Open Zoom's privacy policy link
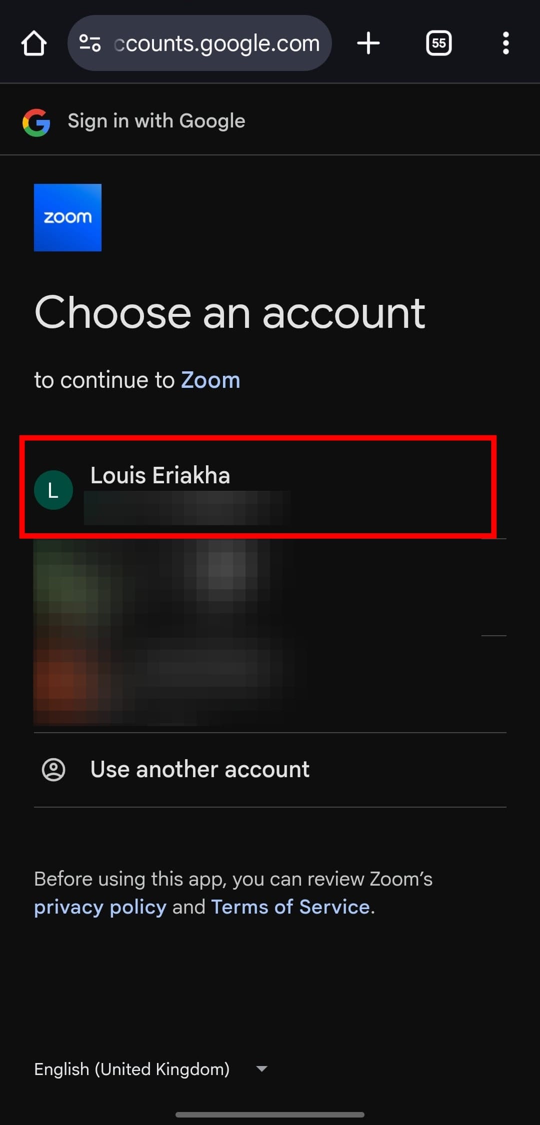 click(x=100, y=907)
